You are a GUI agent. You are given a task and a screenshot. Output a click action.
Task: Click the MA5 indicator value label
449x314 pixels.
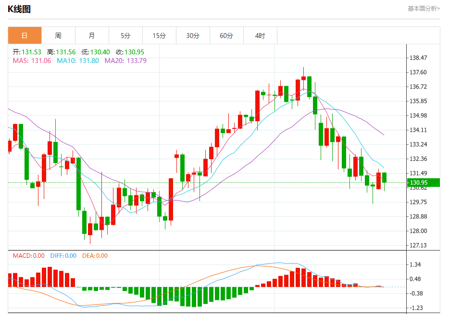click(32, 61)
